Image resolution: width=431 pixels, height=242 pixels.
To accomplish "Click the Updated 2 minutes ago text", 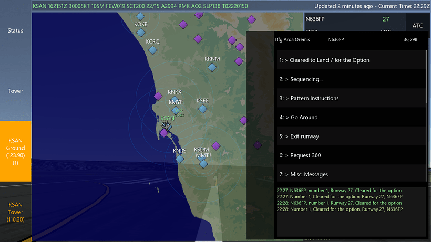I will [x=344, y=6].
